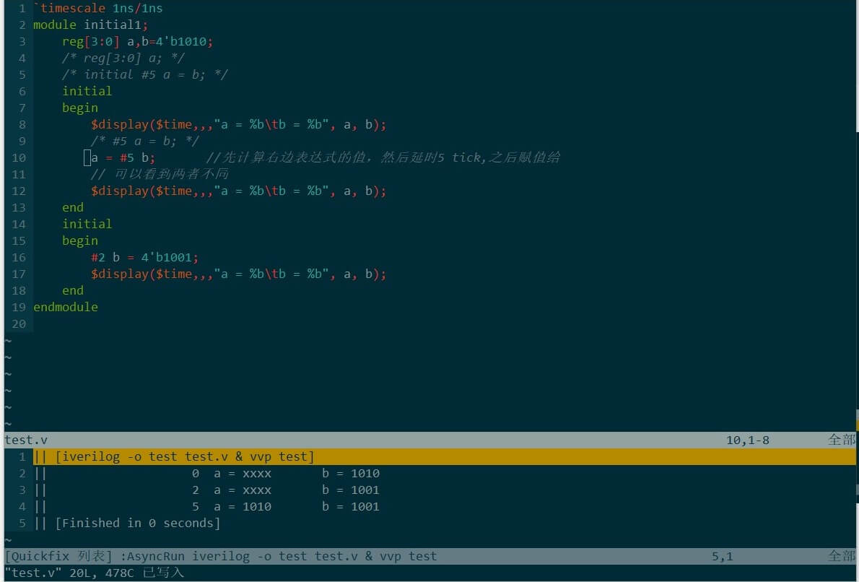Click the Chinese comment at the end of line 10
The image size is (859, 582).
pos(383,158)
